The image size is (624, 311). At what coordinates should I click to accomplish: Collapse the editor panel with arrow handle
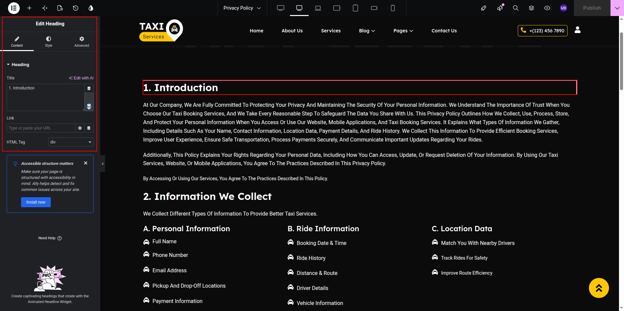point(103,164)
